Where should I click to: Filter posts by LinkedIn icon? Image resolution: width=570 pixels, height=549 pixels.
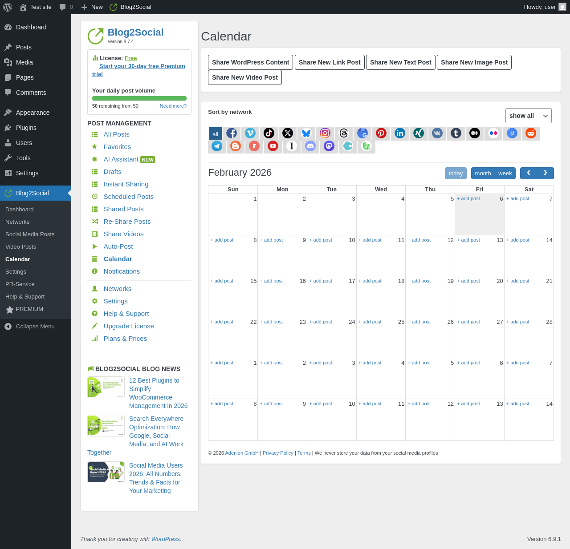(400, 133)
